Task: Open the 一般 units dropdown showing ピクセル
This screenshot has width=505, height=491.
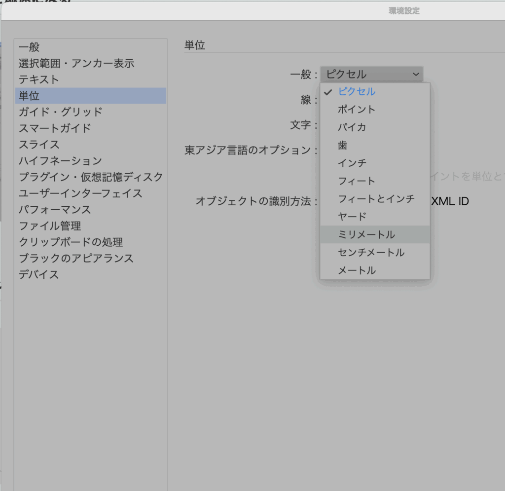Action: click(x=371, y=75)
